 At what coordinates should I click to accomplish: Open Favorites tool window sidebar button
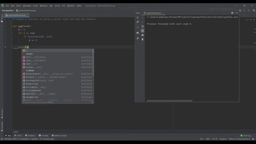pos(2,126)
